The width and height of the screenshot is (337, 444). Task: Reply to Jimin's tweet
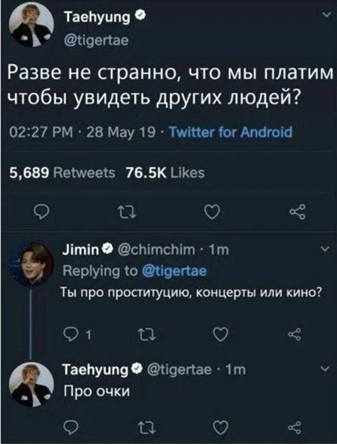coord(73,335)
